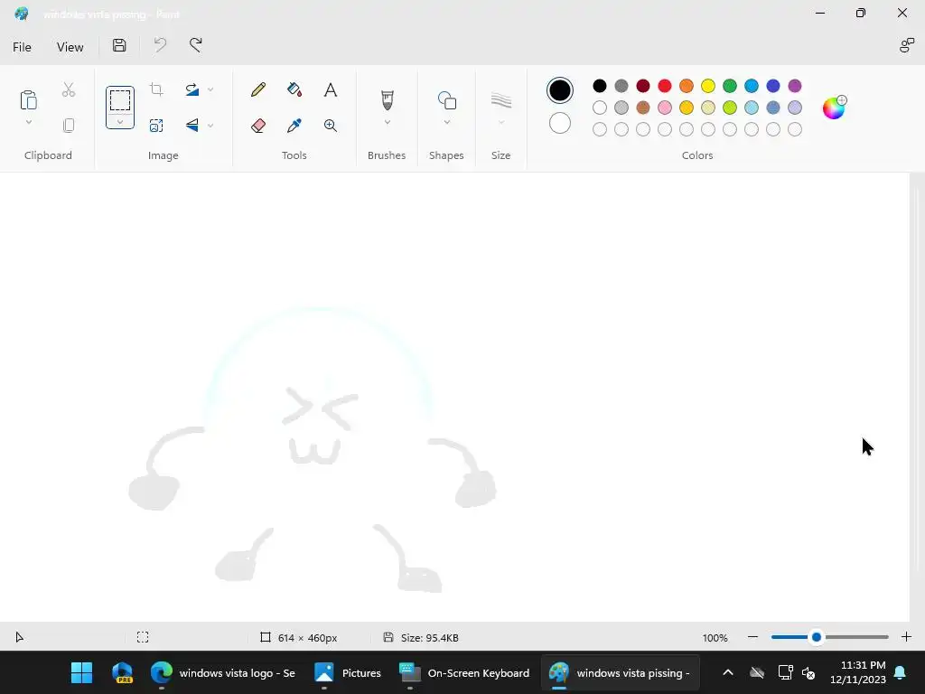Click the taskbar clock 11:31 PM
This screenshot has height=694, width=925.
pos(858,672)
